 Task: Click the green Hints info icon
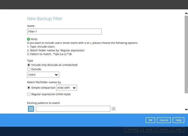coord(29,39)
